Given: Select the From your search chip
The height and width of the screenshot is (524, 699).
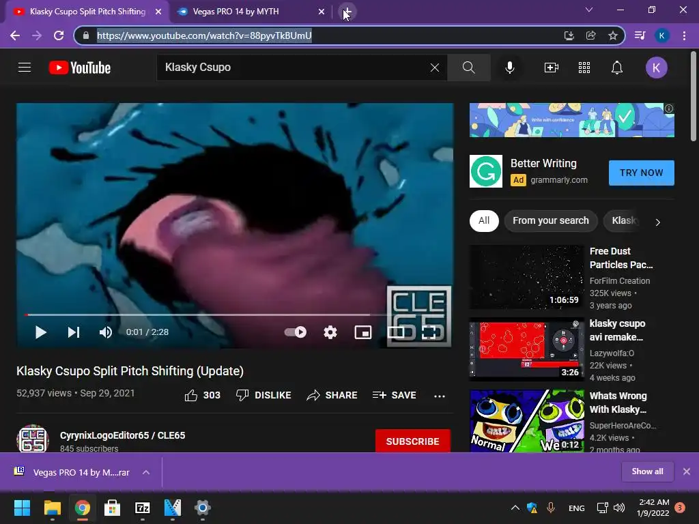Looking at the screenshot, I should [x=551, y=220].
